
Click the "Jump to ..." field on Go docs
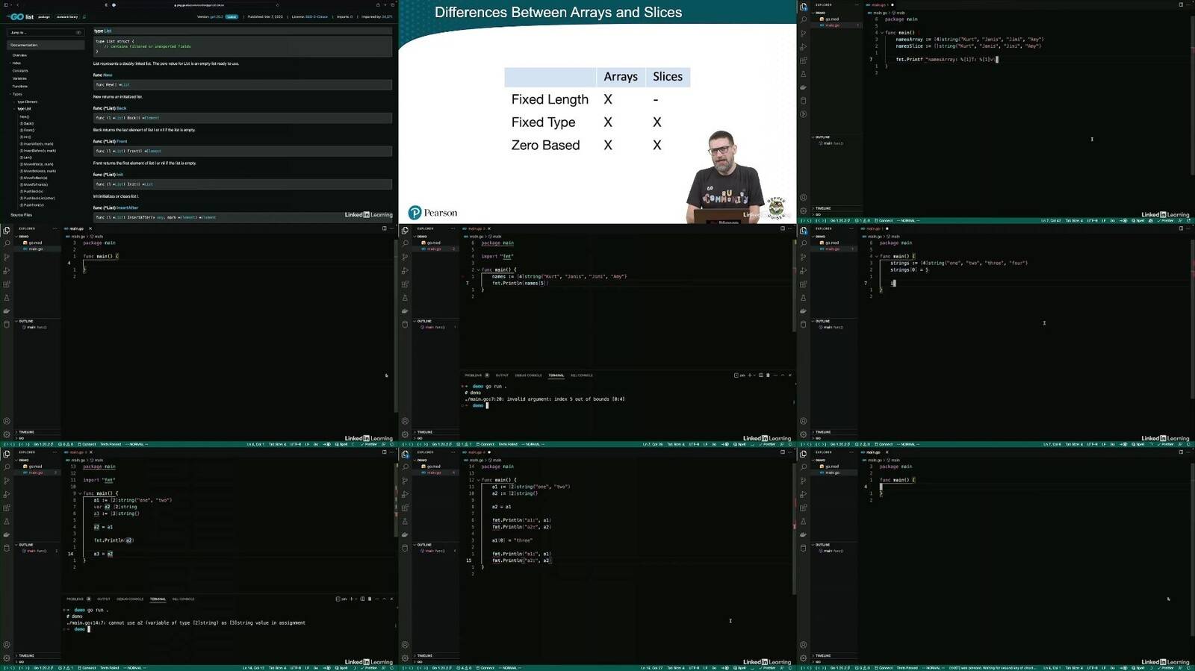pos(45,32)
